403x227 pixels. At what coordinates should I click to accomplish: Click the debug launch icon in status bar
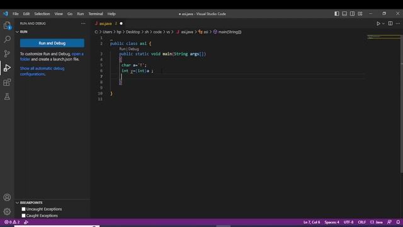26,222
